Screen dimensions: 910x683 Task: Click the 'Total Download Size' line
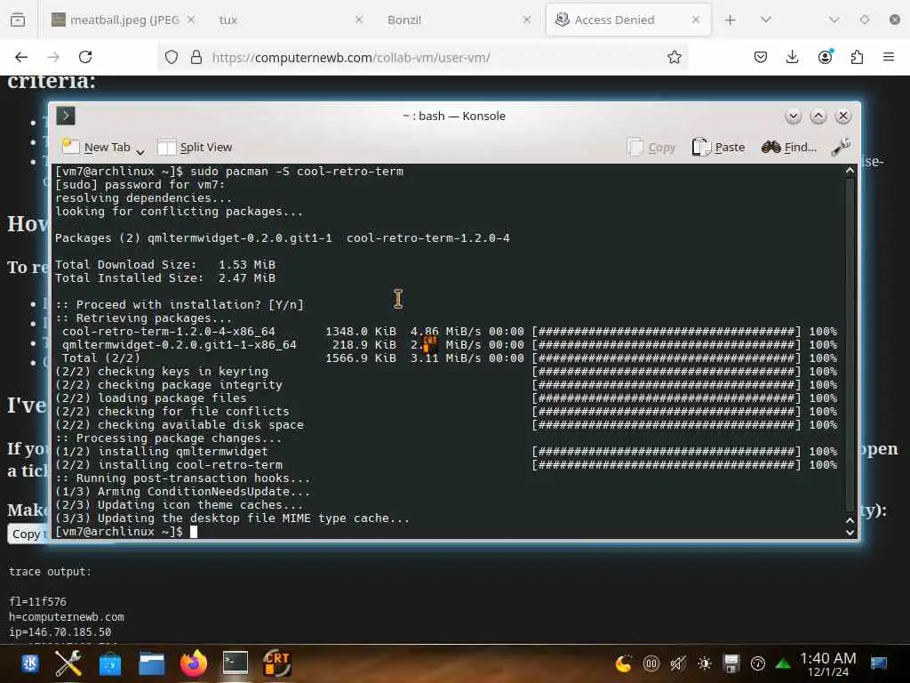tap(164, 264)
